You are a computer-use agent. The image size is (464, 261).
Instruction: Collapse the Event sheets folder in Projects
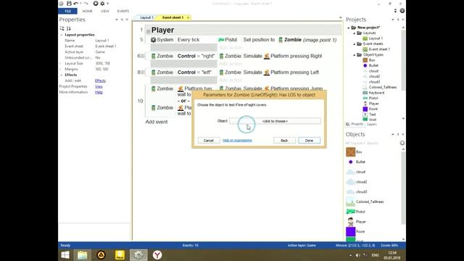pyautogui.click(x=355, y=43)
